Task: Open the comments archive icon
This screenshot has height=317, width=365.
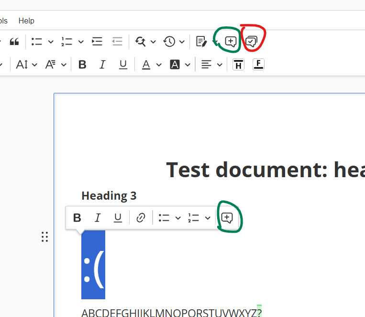Action: [251, 42]
